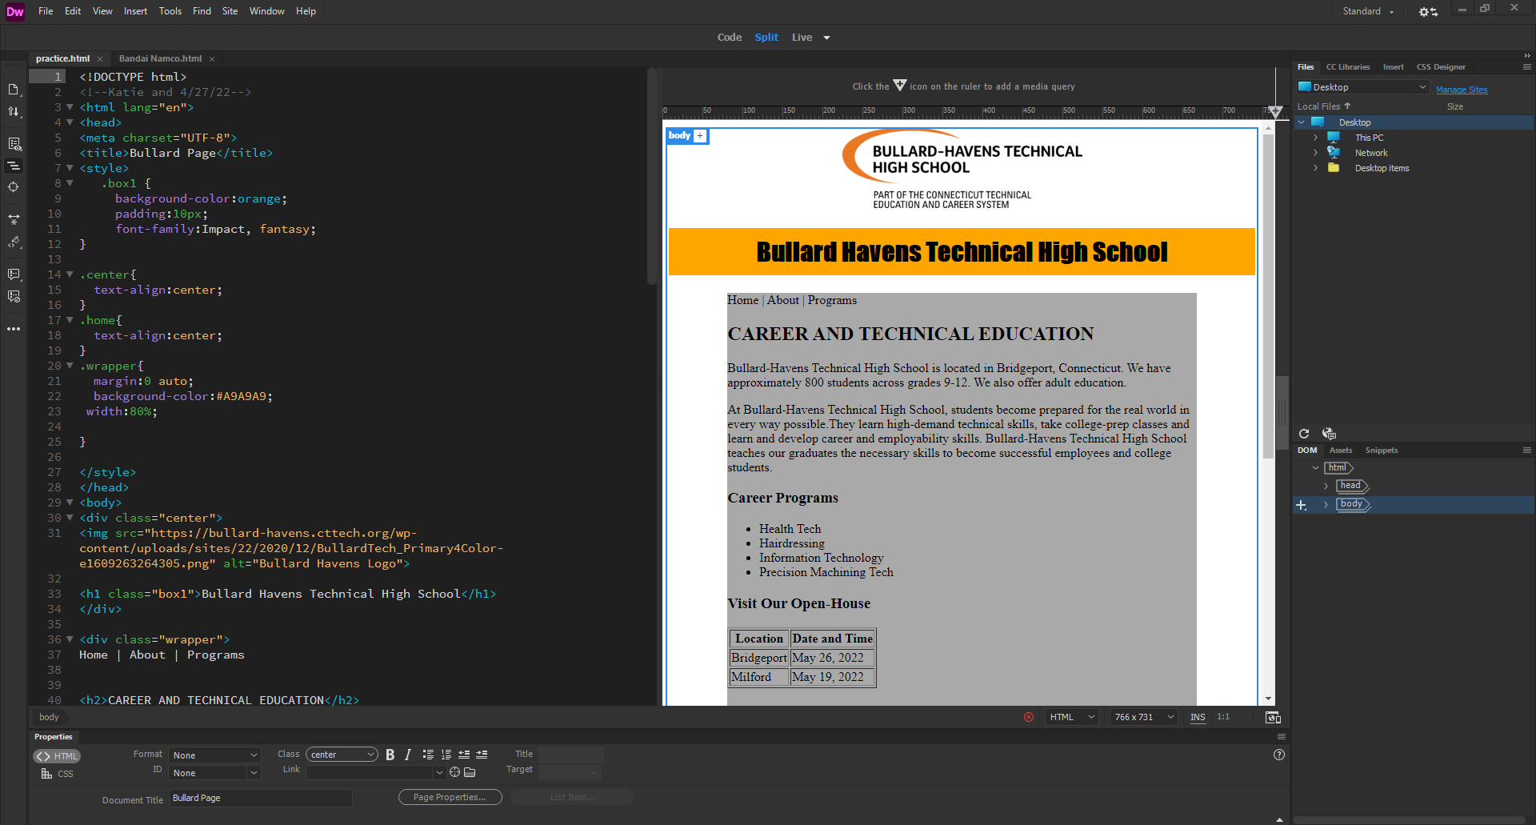Click the Manage Sites link
The width and height of the screenshot is (1536, 825).
point(1462,90)
